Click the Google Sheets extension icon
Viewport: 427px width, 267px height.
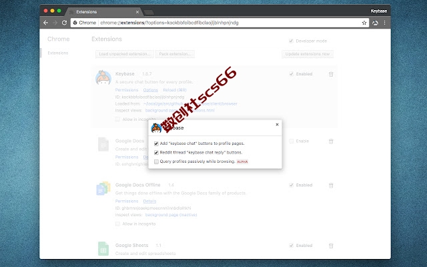(103, 248)
